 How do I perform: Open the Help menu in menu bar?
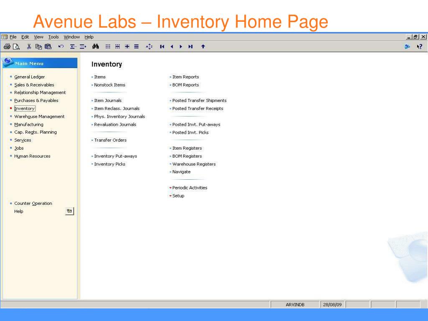[89, 37]
